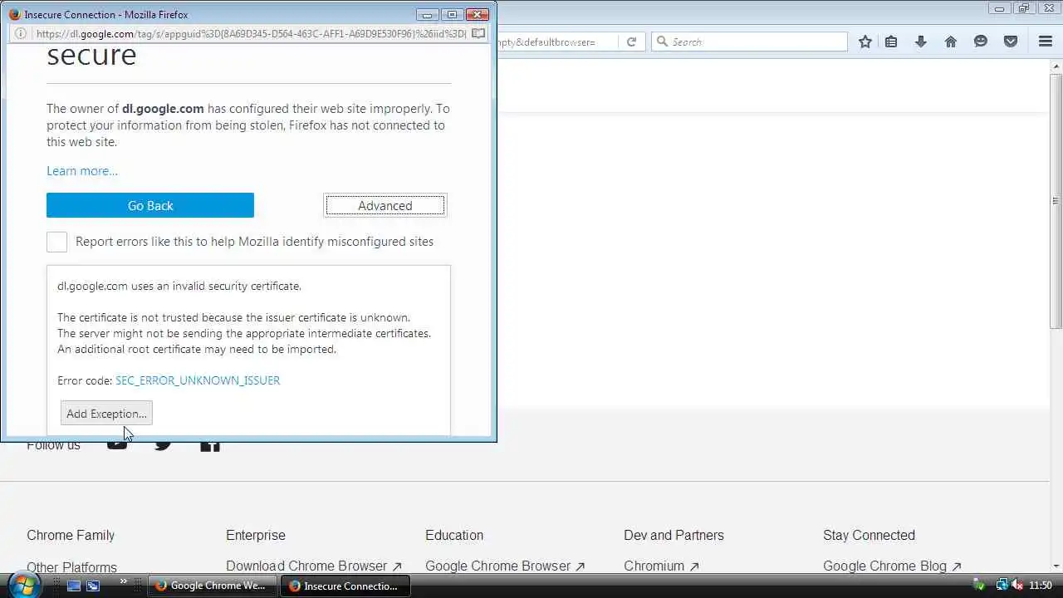Open Other Platforms link
Screen dimensions: 1063x598
(71, 567)
